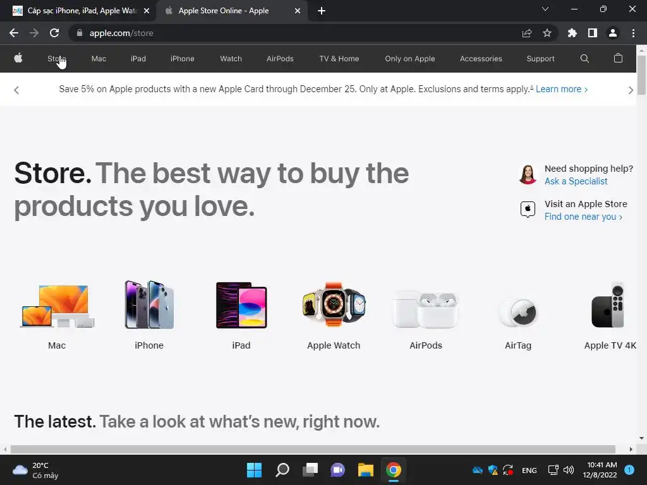This screenshot has width=647, height=485.
Task: Open the search magnifier in Apple navigation
Action: [x=584, y=59]
